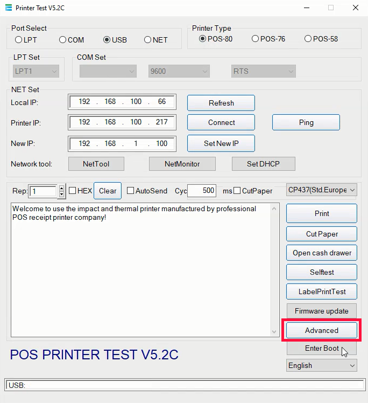Click the Set New IP button
The width and height of the screenshot is (368, 403).
pos(221,143)
